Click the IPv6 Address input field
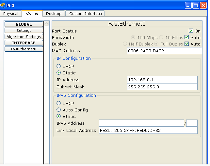 pyautogui.click(x=141, y=123)
